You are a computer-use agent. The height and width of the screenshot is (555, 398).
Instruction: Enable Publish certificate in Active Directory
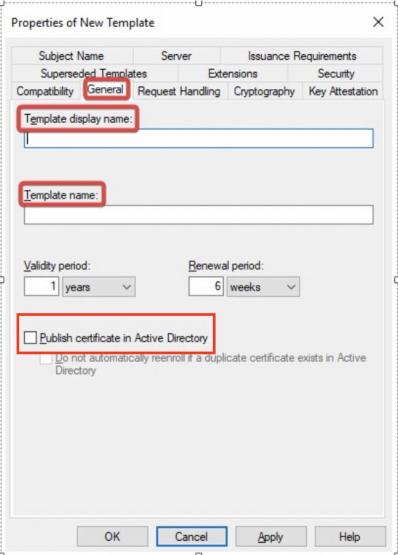click(x=30, y=338)
